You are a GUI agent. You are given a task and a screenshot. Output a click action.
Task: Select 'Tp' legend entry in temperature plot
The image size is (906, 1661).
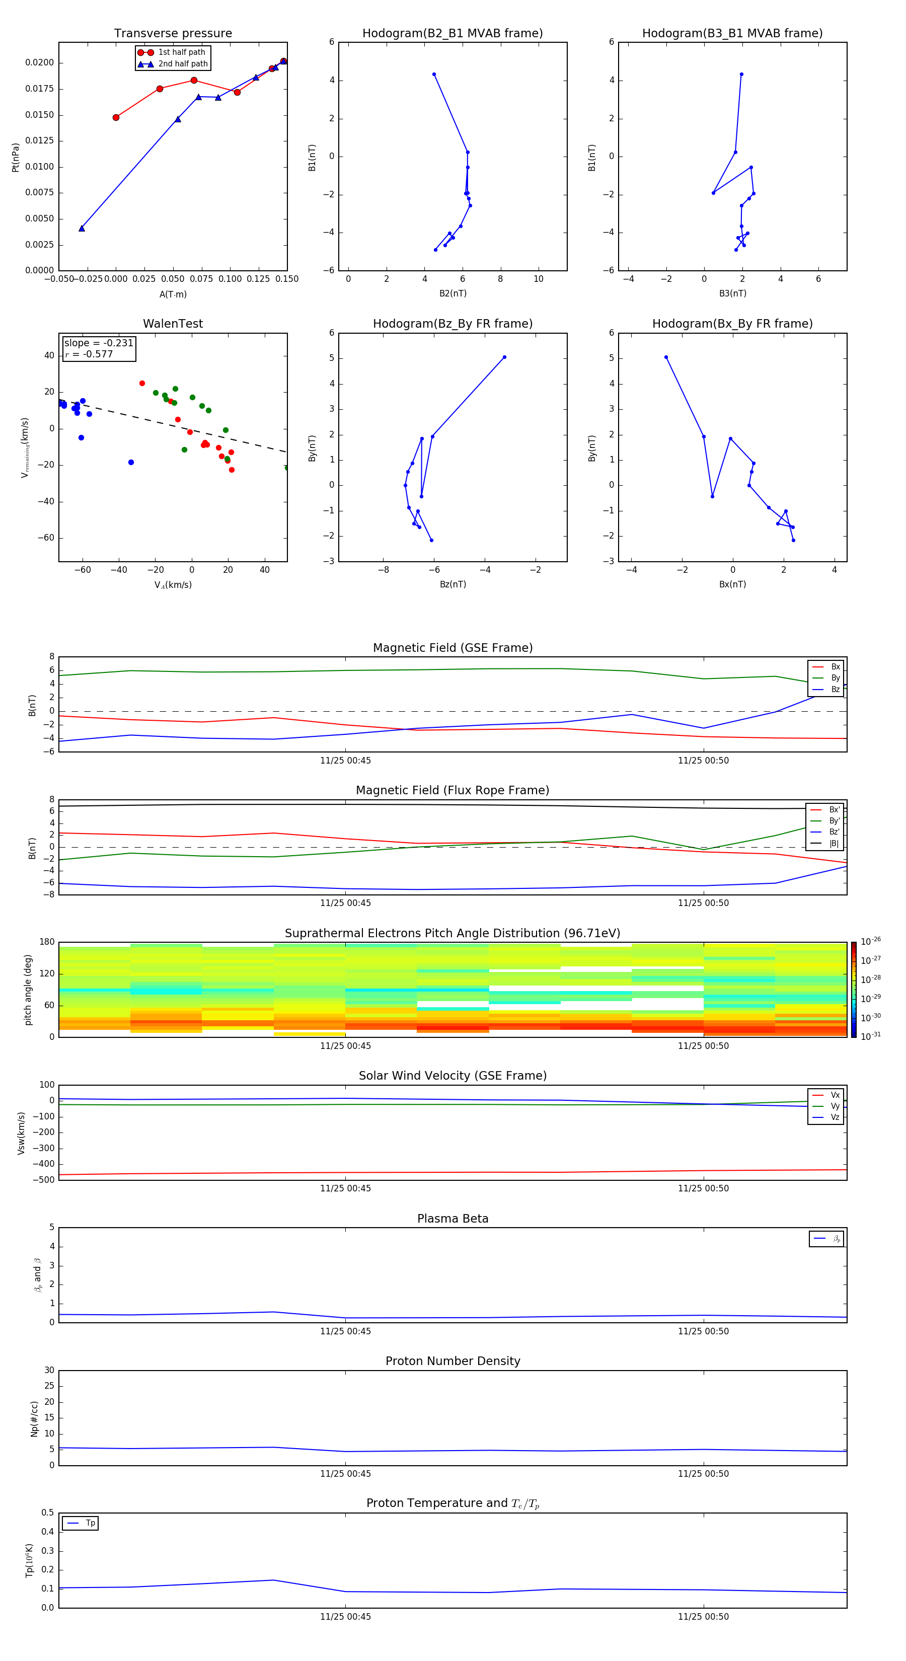click(x=81, y=1523)
